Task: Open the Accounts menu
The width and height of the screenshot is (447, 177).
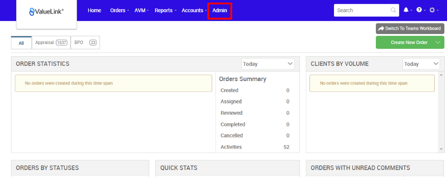Action: (x=194, y=10)
